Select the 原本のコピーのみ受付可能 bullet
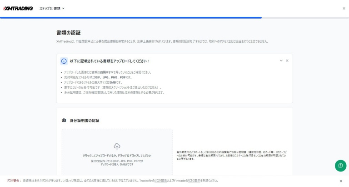This screenshot has width=349, height=187. pos(113,87)
